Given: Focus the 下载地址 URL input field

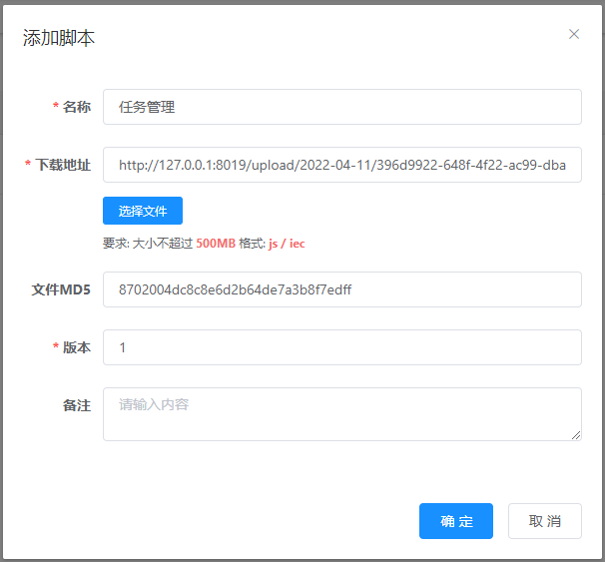Looking at the screenshot, I should pos(341,165).
